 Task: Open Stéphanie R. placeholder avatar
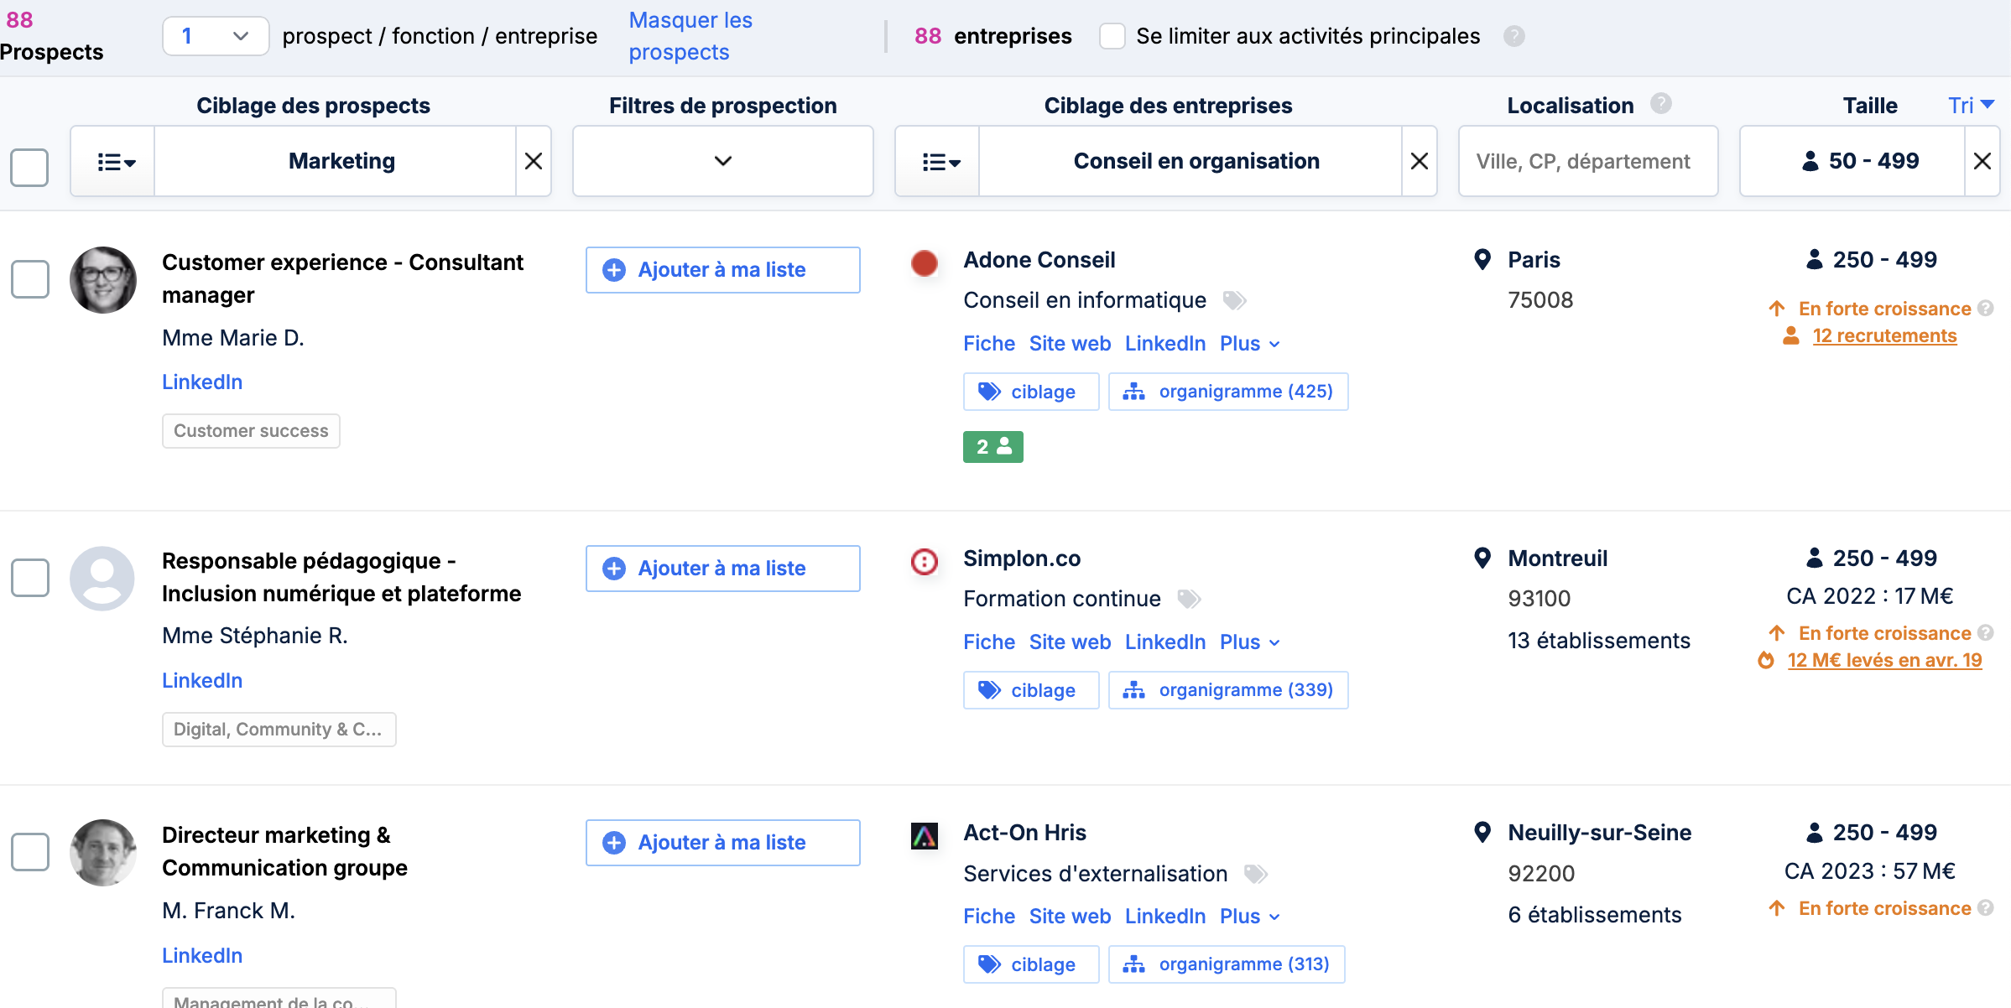point(102,579)
